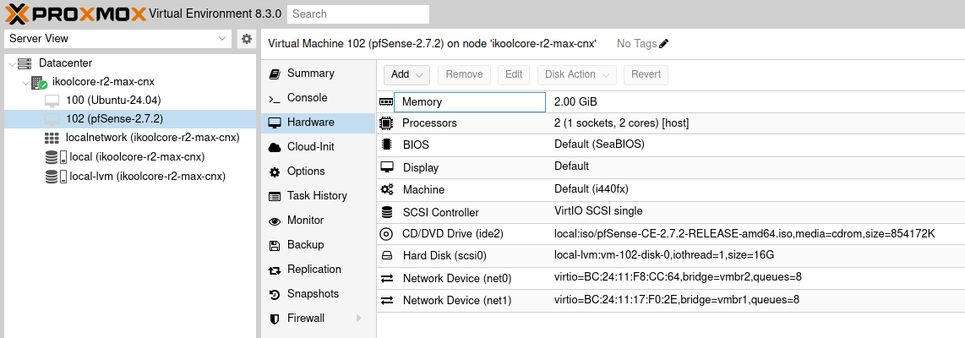
Task: Click the Monitor eye icon
Action: click(275, 221)
